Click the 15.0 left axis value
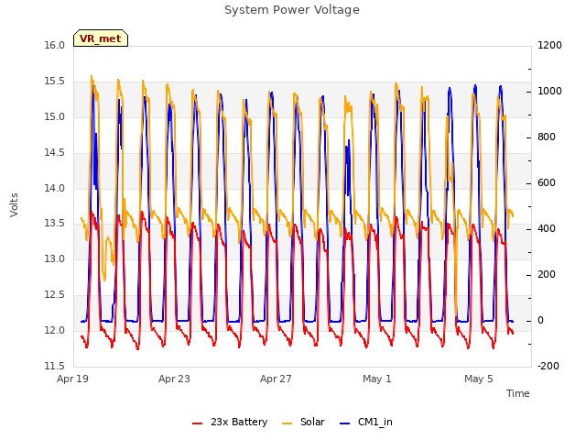Screen dimensions: 586x440 point(55,116)
